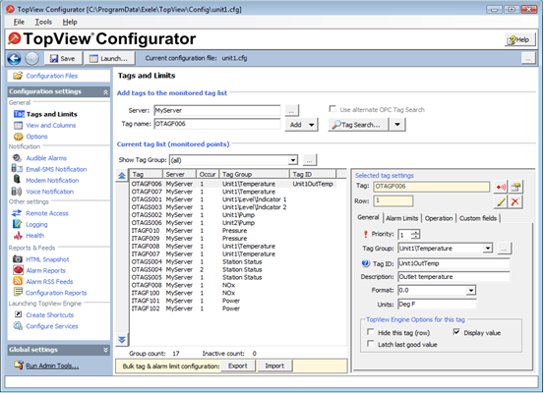
Task: Open Audible Alarms icon
Action: click(x=18, y=158)
